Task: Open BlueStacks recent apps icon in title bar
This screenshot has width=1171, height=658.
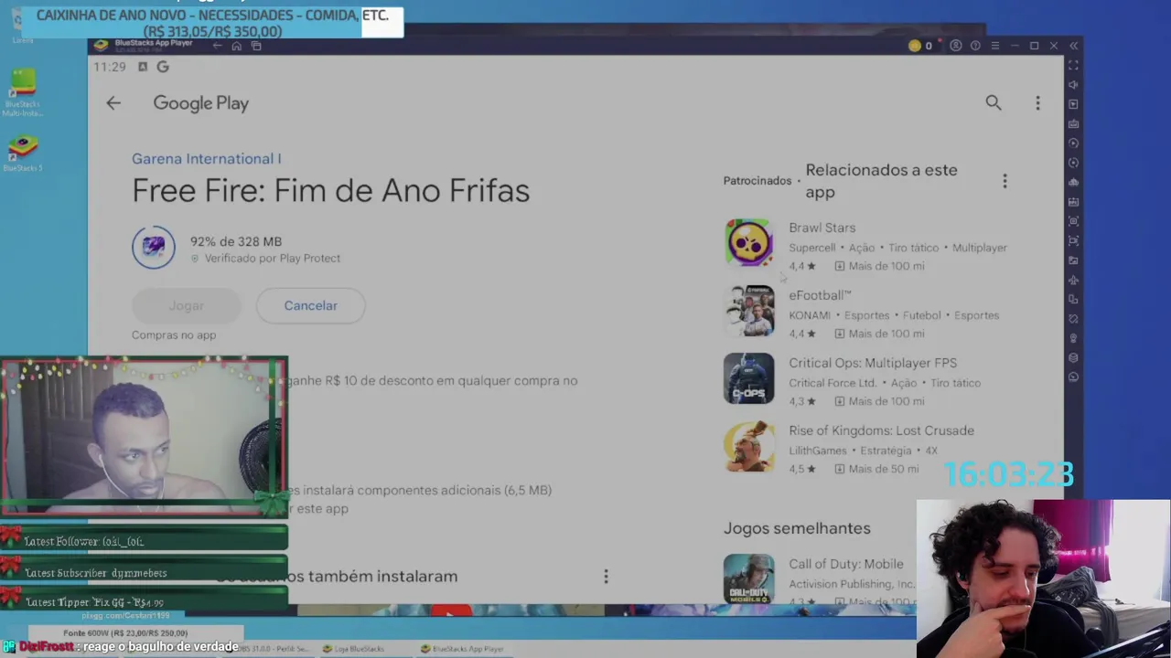Action: [x=256, y=46]
